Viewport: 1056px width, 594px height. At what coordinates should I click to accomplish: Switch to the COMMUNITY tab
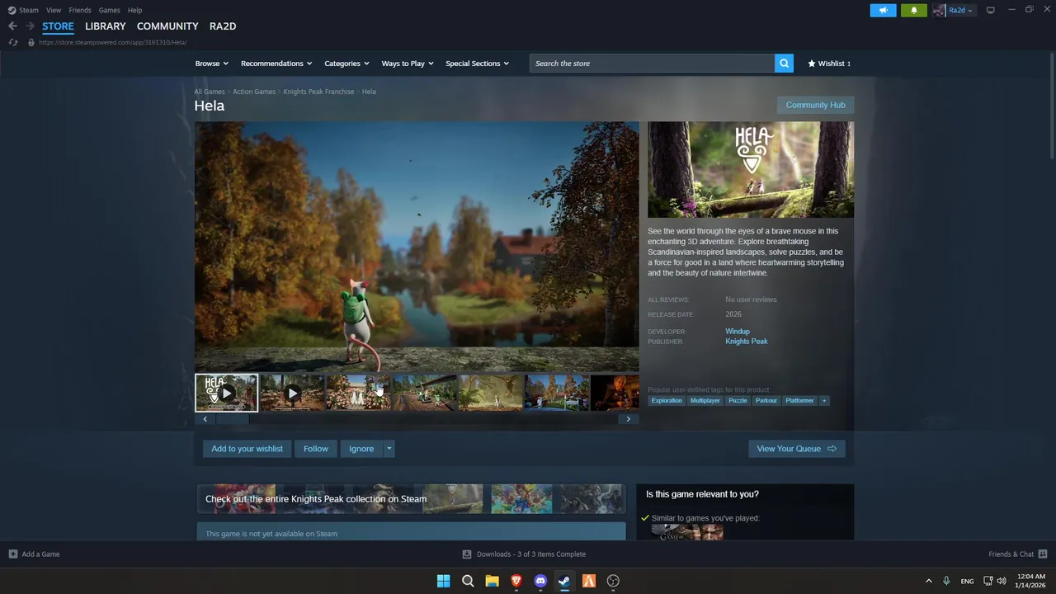tap(167, 26)
